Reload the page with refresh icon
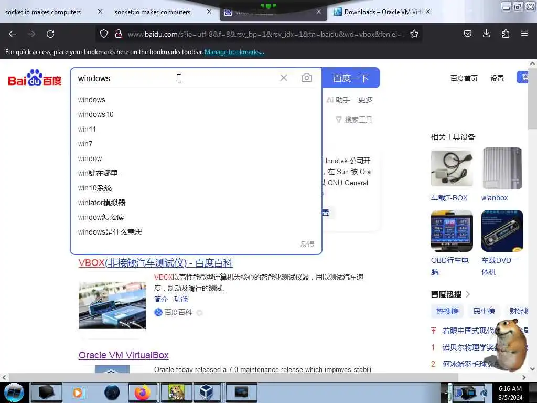537x403 pixels. tap(50, 34)
